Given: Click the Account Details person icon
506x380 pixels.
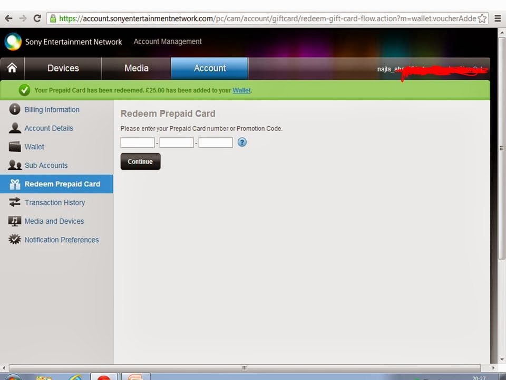Looking at the screenshot, I should 15,128.
